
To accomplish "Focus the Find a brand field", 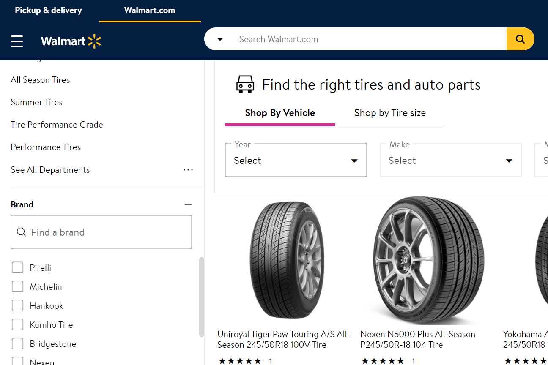I will click(101, 232).
